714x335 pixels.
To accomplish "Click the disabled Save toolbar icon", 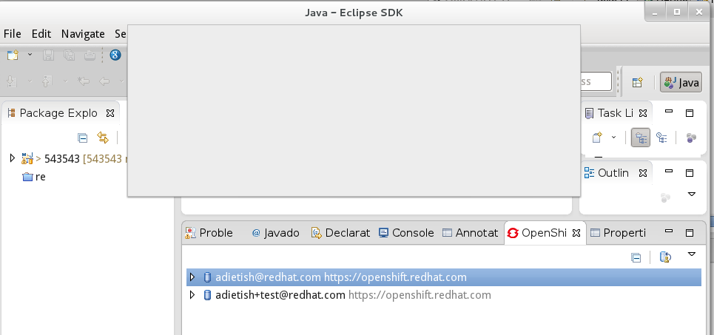I will click(x=48, y=55).
